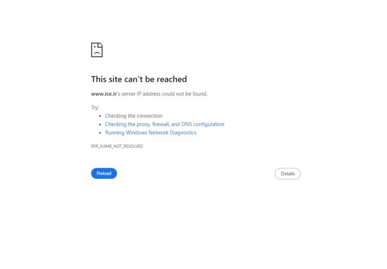This screenshot has height=269, width=387.
Task: Click the 'Try:' label
Action: pos(95,107)
